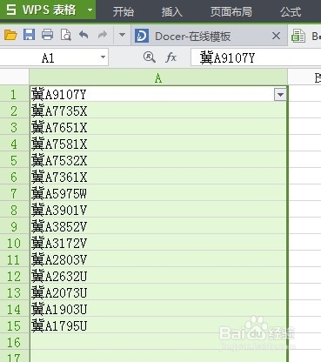Select cell containing 冀A2632U
This screenshot has width=321, height=362.
point(158,276)
